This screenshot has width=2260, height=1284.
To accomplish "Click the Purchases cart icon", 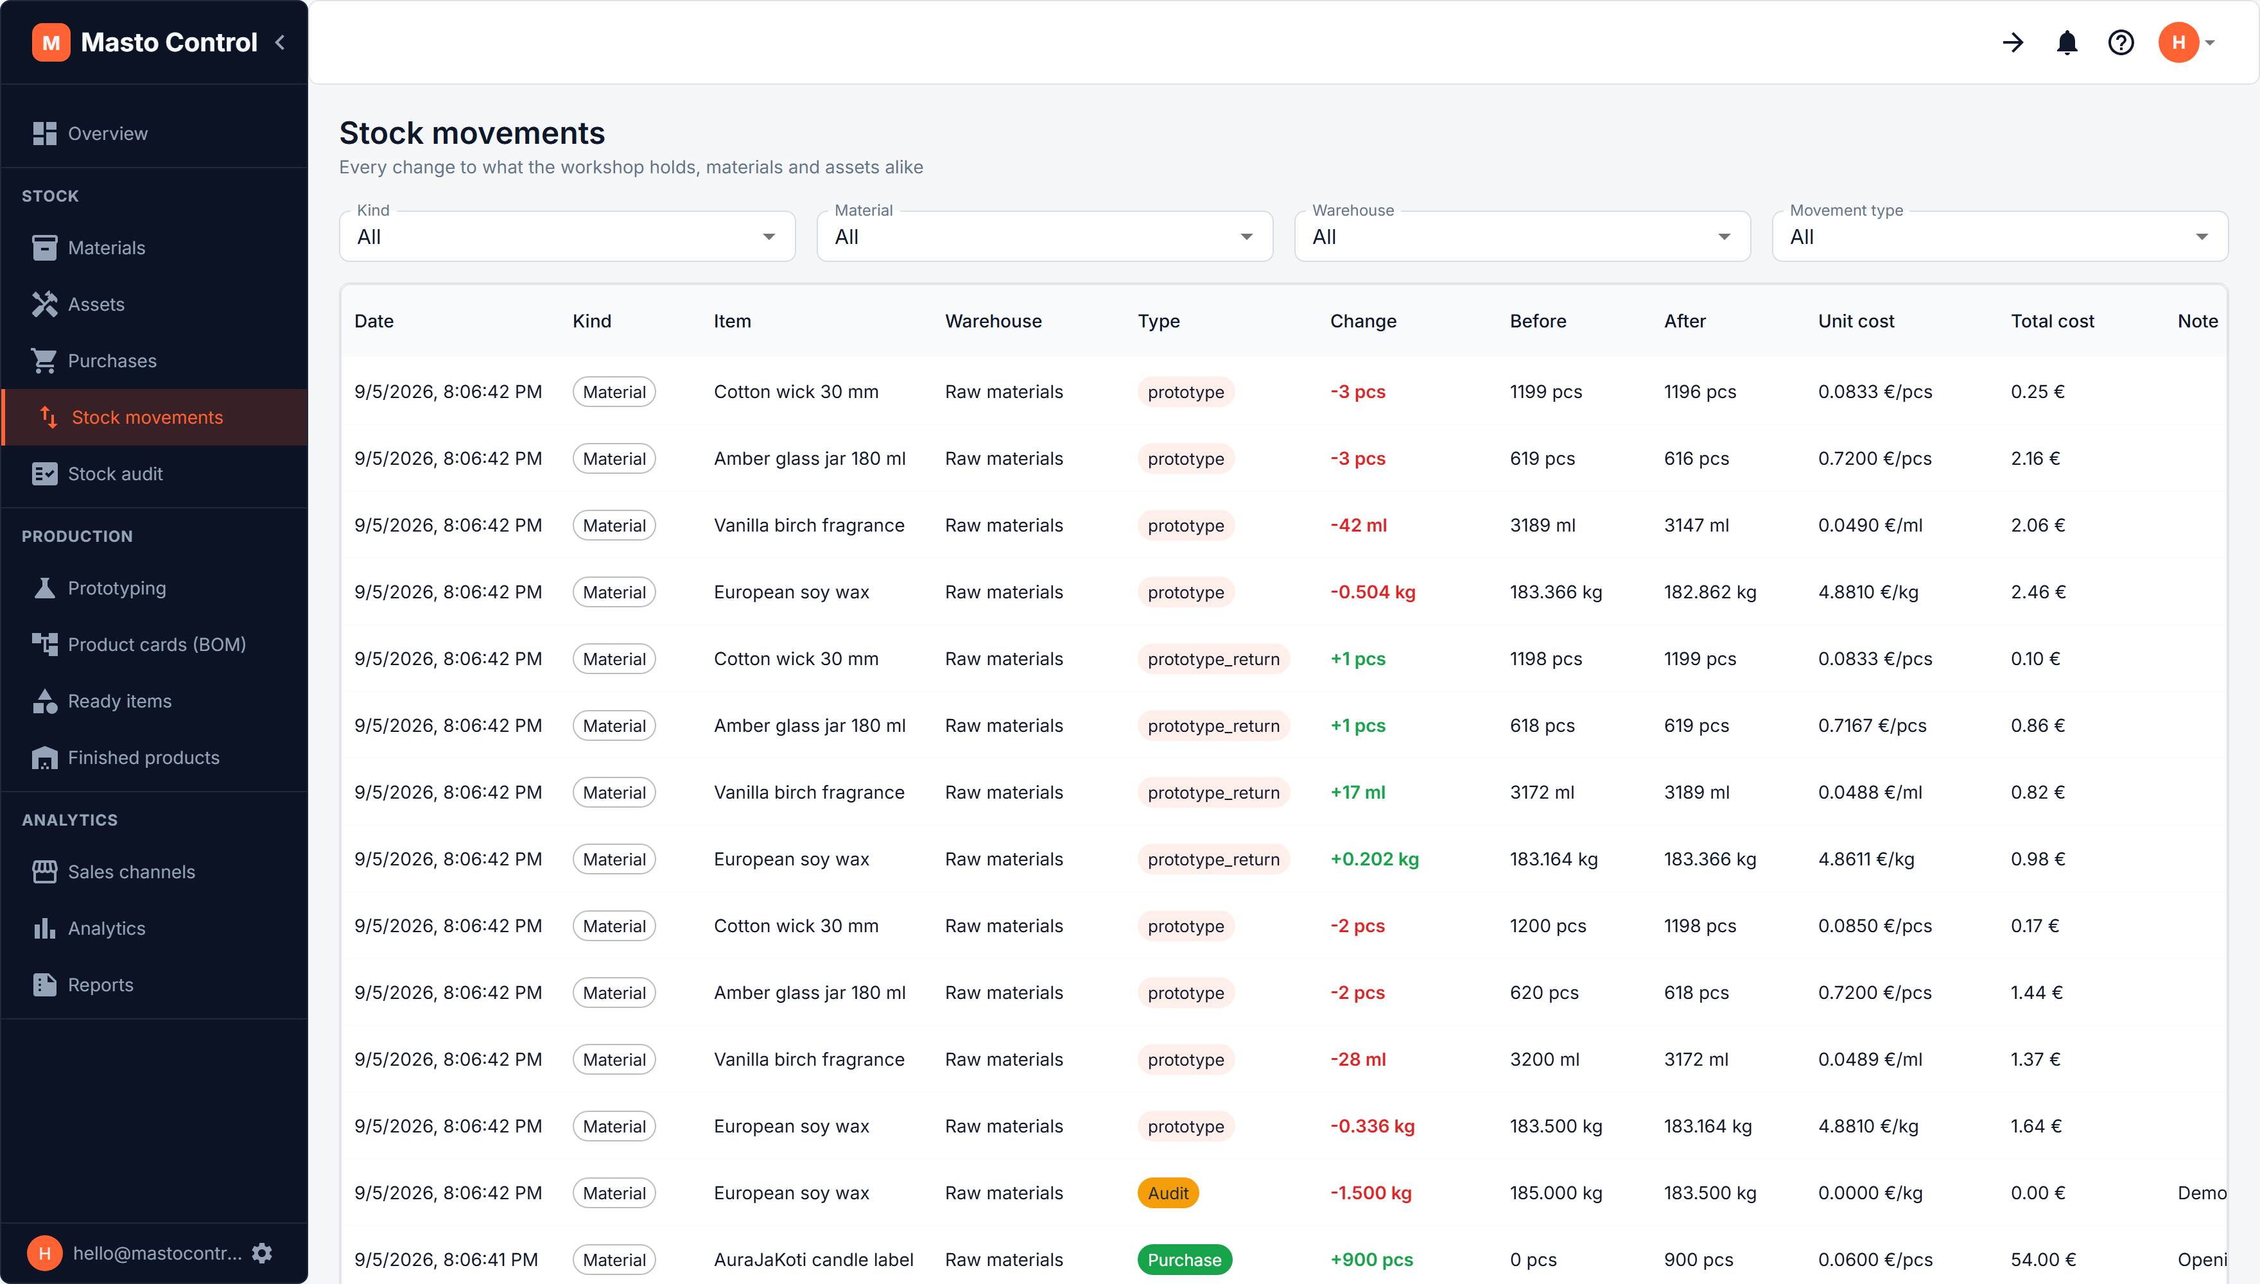I will pos(44,361).
